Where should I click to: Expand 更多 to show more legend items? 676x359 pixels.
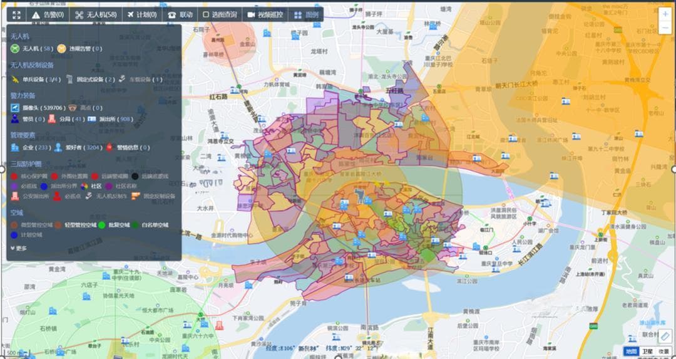[x=19, y=248]
